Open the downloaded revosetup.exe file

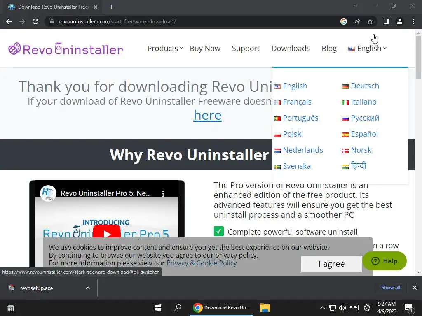[x=36, y=288]
